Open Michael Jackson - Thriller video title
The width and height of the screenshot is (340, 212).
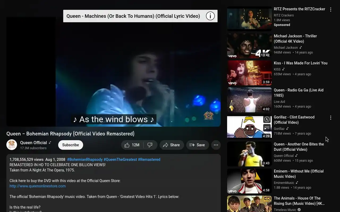[x=295, y=39]
